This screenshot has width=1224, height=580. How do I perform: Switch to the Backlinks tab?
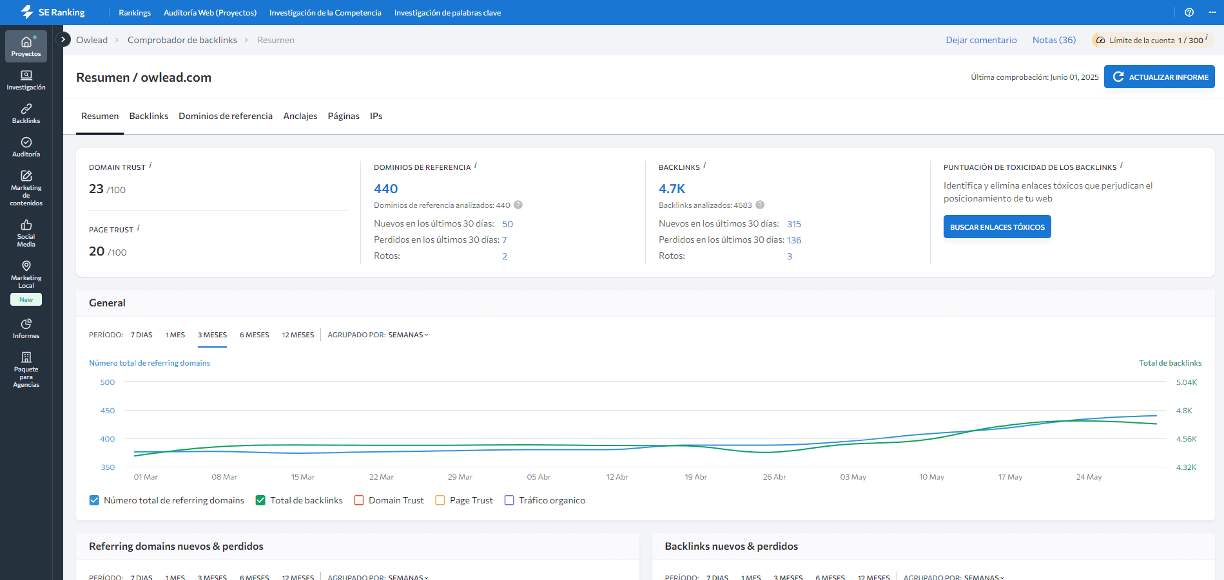coord(148,116)
